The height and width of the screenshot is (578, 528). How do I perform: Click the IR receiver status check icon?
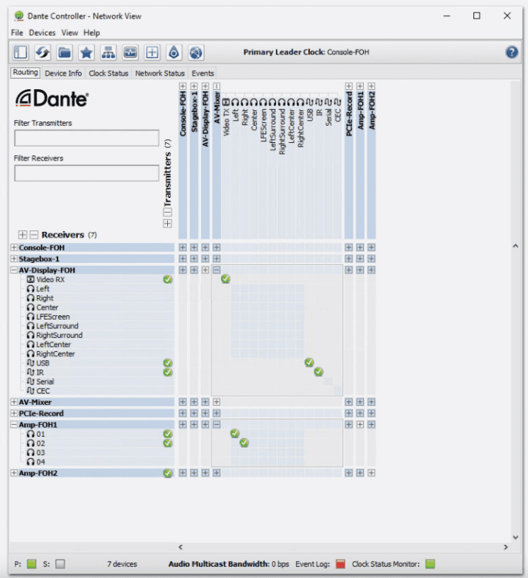click(168, 373)
